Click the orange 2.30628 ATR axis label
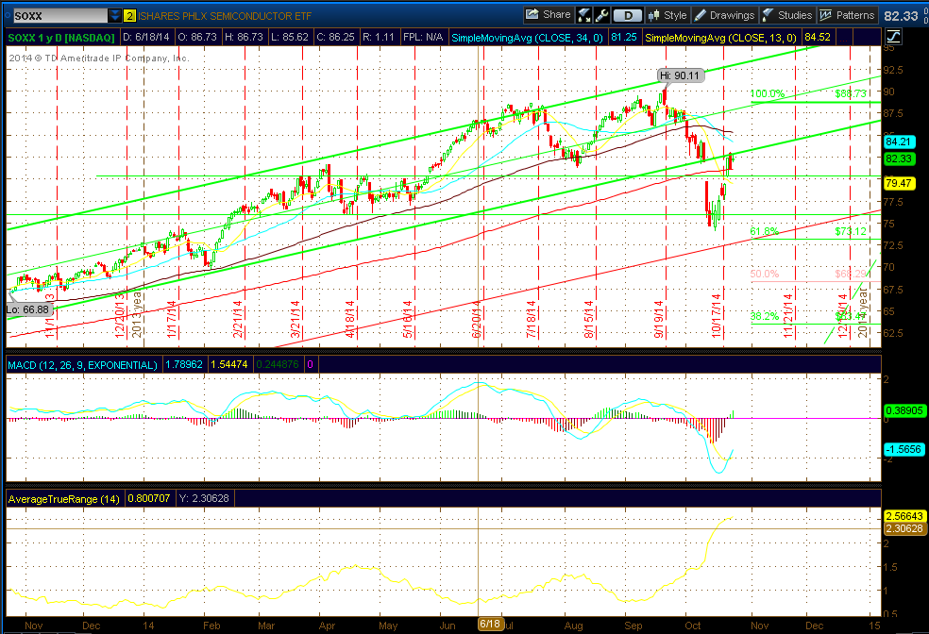The width and height of the screenshot is (929, 634). 904,528
